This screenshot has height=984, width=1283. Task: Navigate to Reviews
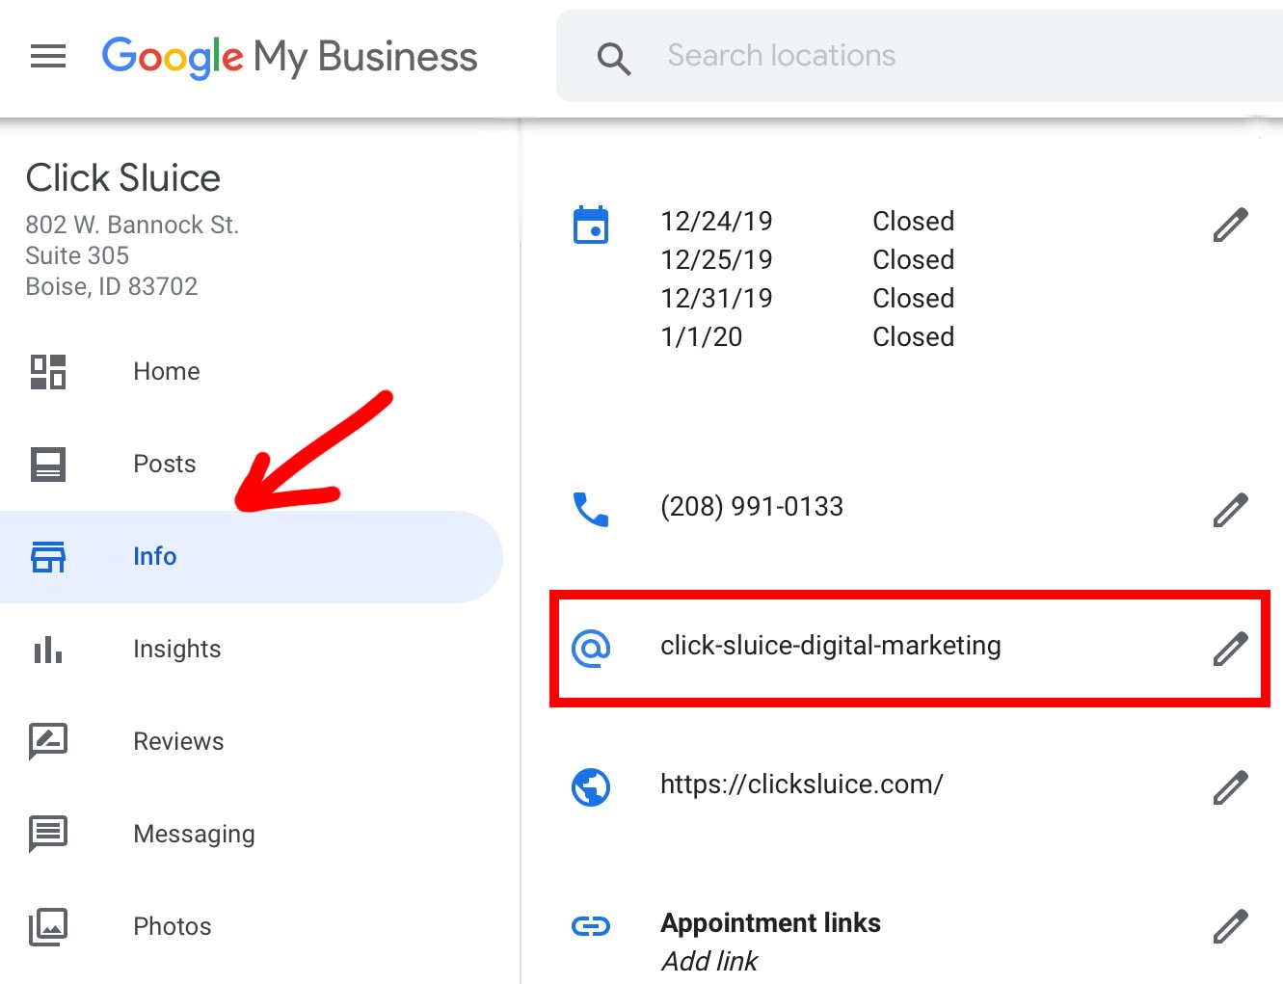pos(178,741)
